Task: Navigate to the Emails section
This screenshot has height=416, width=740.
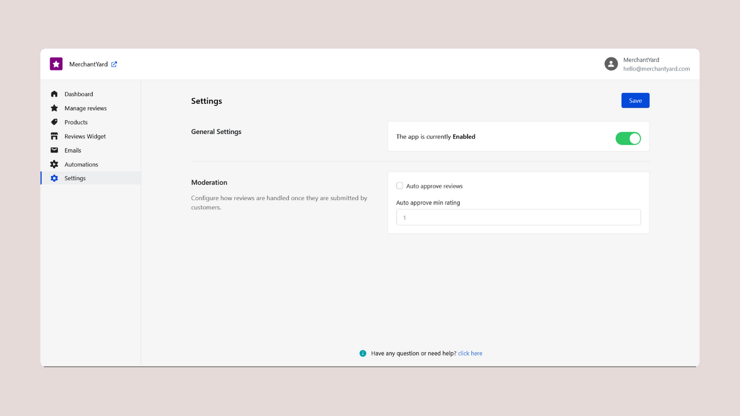Action: 73,150
